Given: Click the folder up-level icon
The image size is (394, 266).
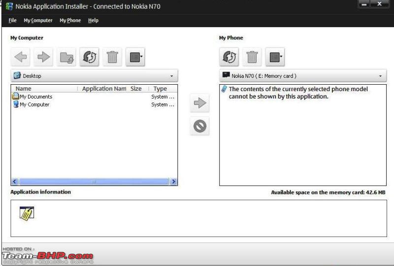Looking at the screenshot, I should pos(66,57).
